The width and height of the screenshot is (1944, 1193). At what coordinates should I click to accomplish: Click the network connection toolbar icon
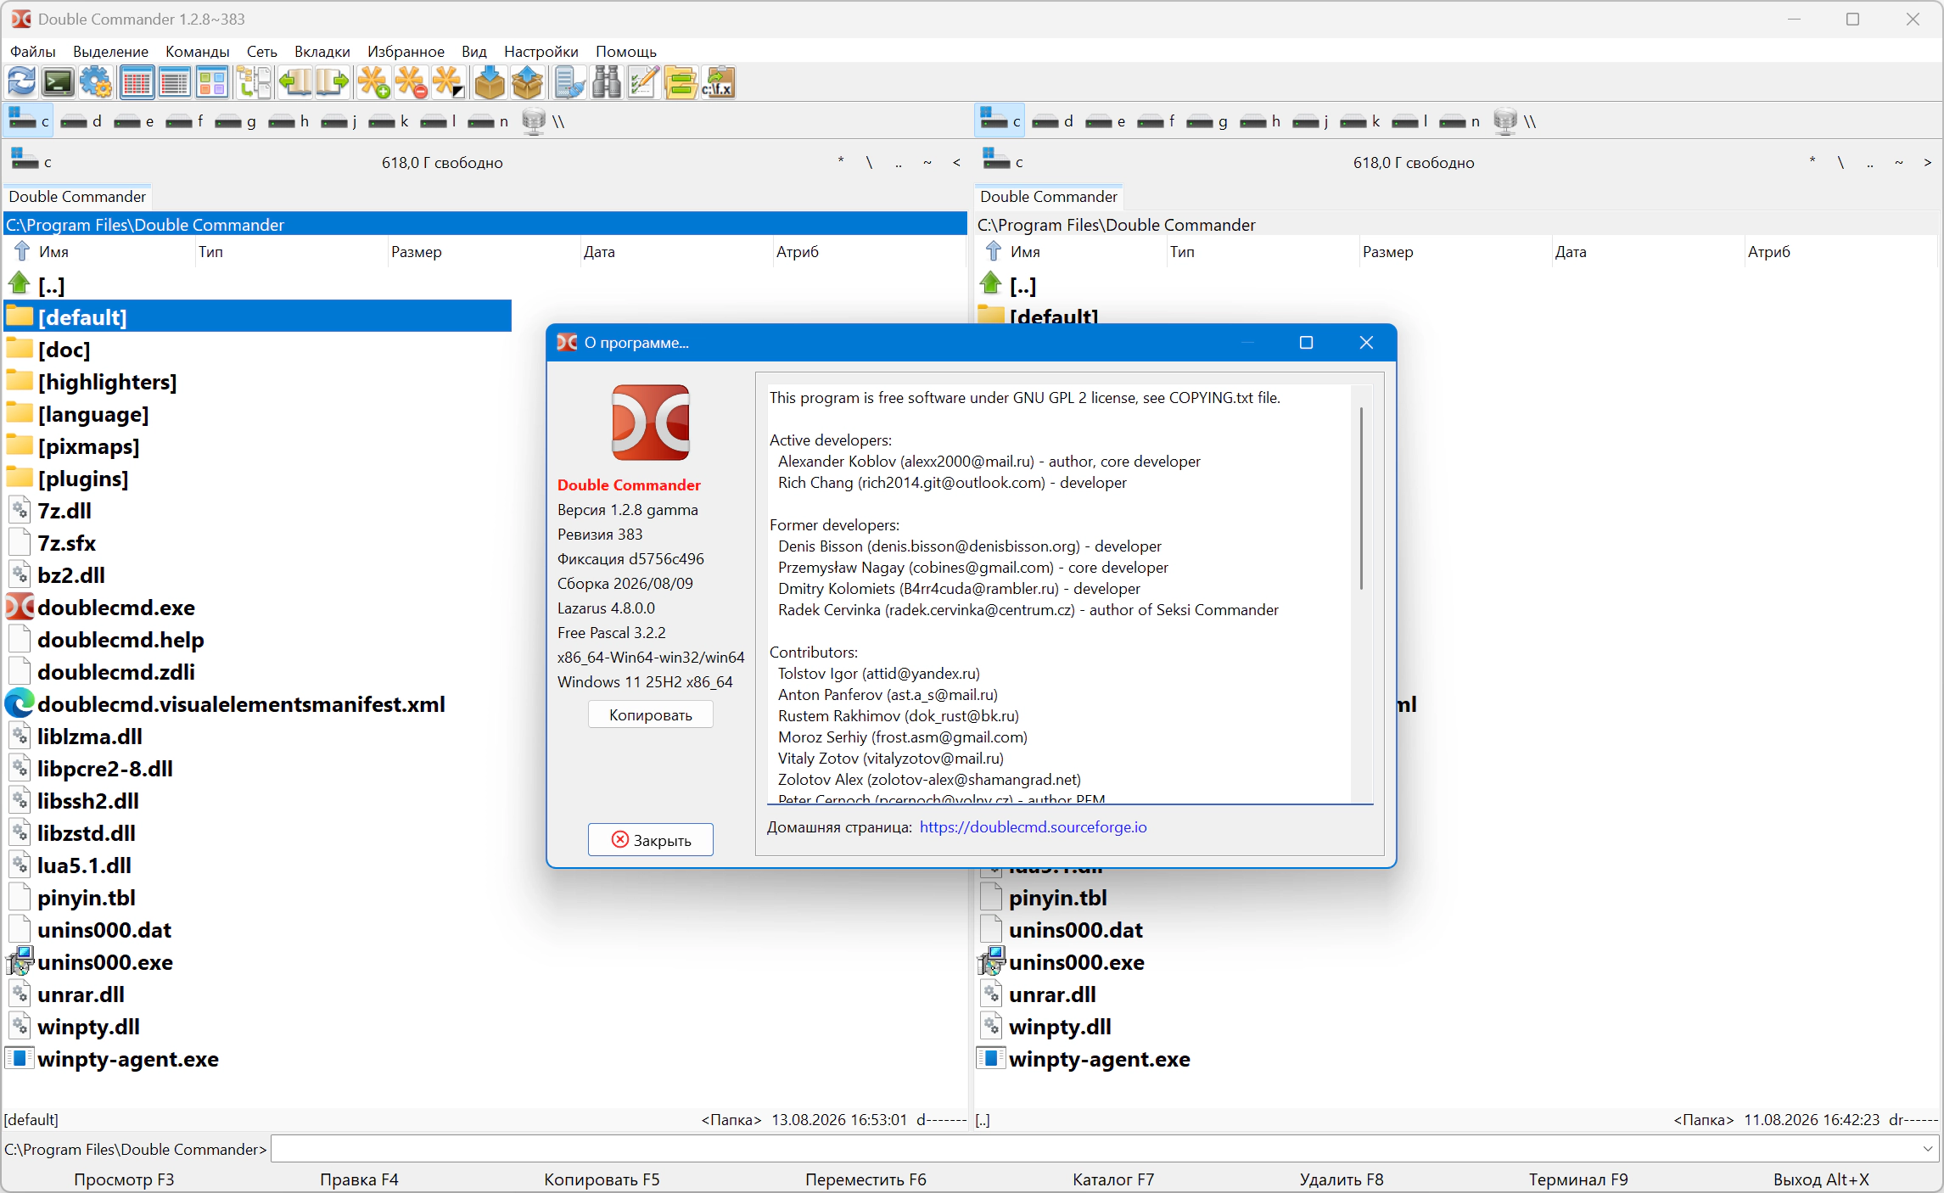click(569, 82)
